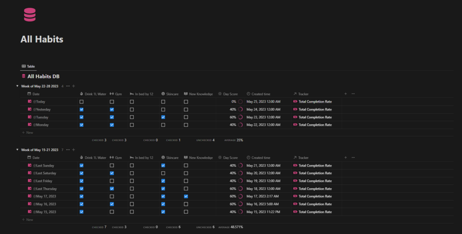Open the column options ellipsis in the second table header
Viewport: 462px width, 234px height.
(x=353, y=157)
